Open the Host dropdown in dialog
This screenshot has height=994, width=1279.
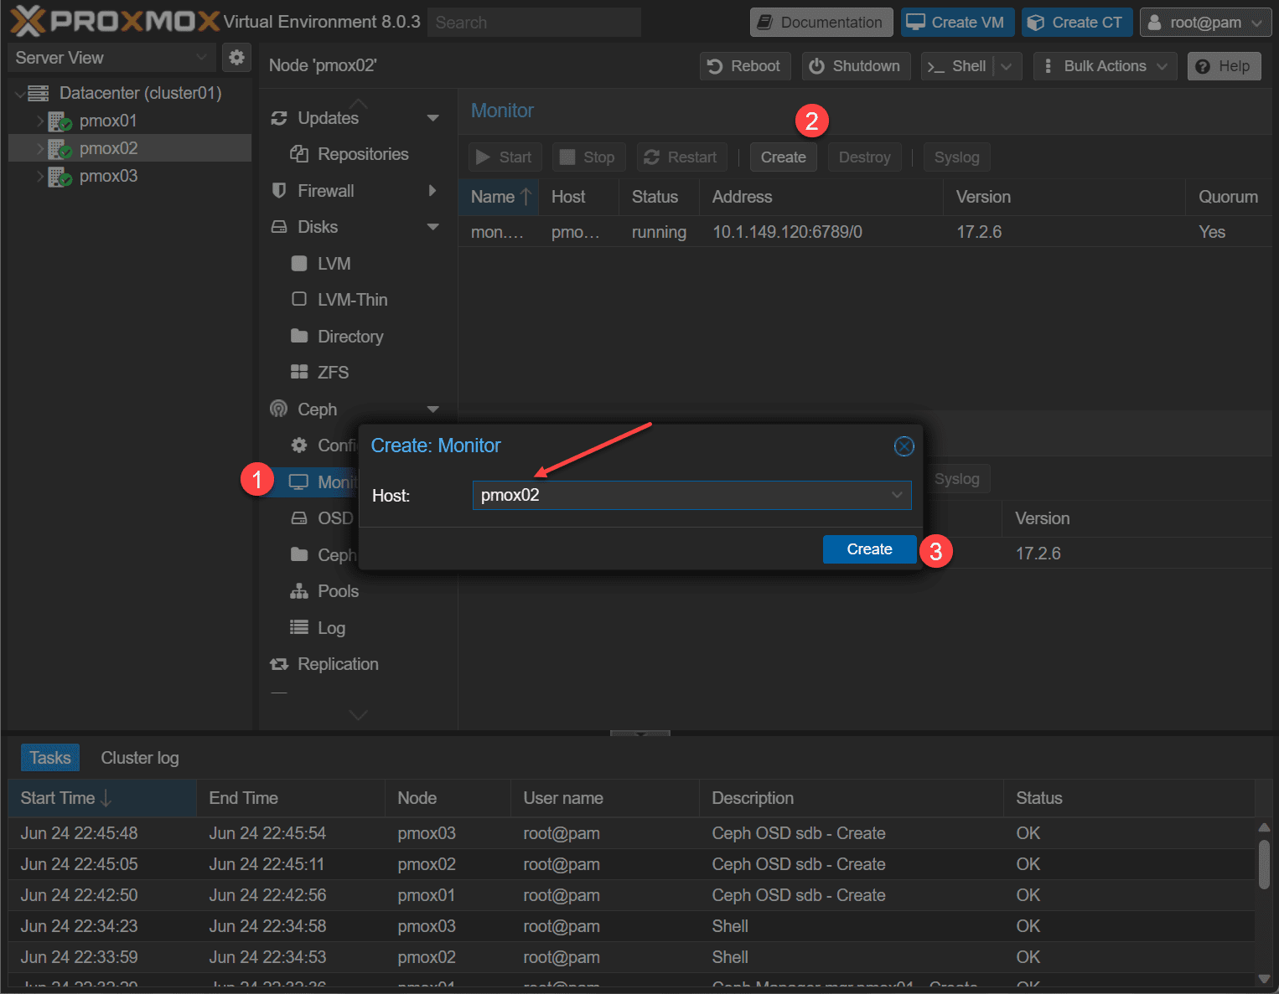tap(896, 496)
